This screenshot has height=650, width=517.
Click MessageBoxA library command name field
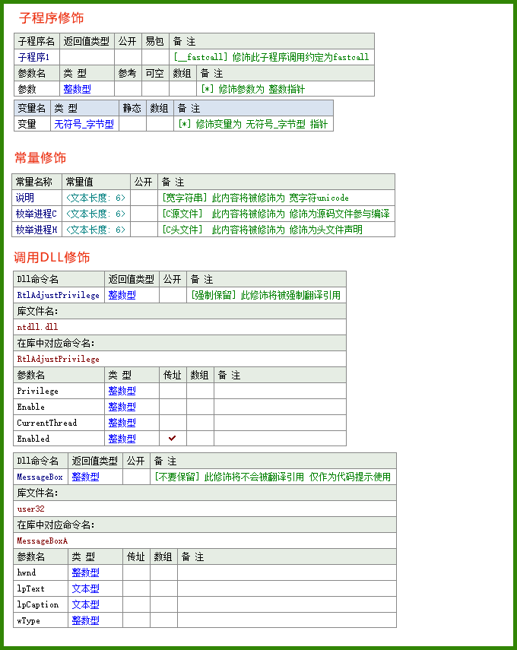(x=205, y=541)
